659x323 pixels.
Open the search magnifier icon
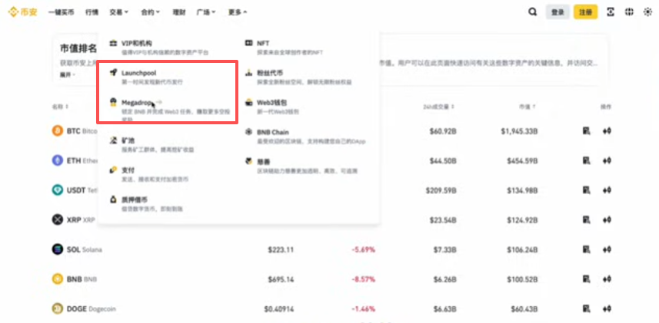click(532, 12)
